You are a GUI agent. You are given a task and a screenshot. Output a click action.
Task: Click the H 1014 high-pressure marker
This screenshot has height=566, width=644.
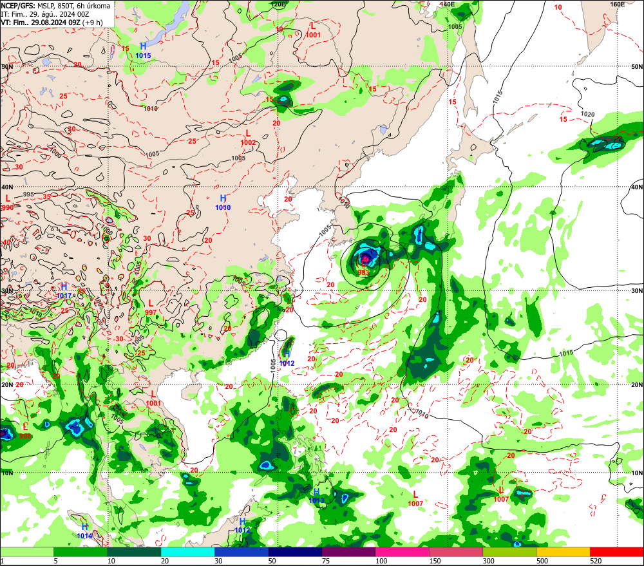[x=84, y=531]
